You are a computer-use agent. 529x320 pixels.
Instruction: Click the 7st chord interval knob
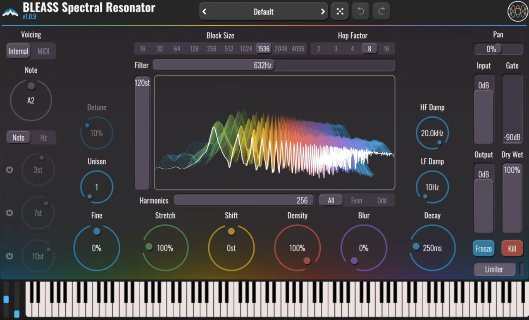[38, 213]
